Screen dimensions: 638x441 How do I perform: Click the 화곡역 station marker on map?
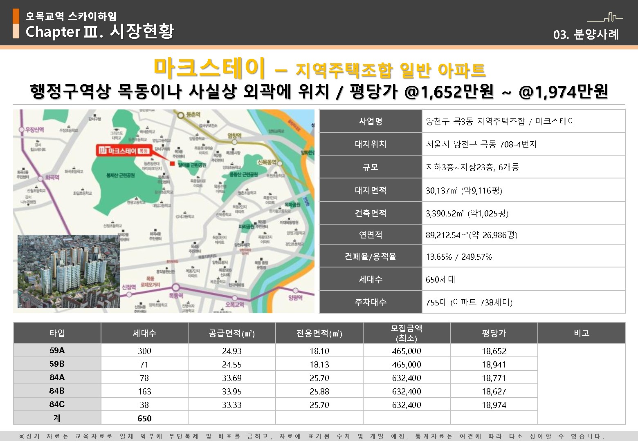(x=40, y=178)
